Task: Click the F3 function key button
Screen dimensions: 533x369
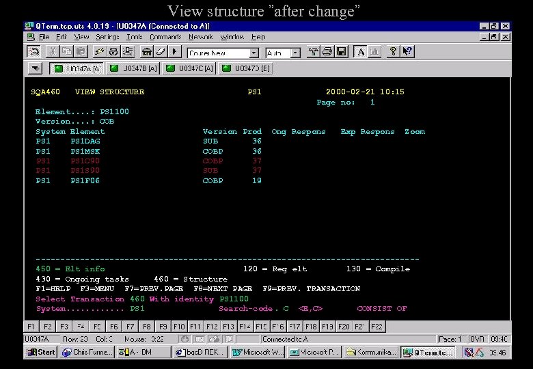Action: point(64,327)
